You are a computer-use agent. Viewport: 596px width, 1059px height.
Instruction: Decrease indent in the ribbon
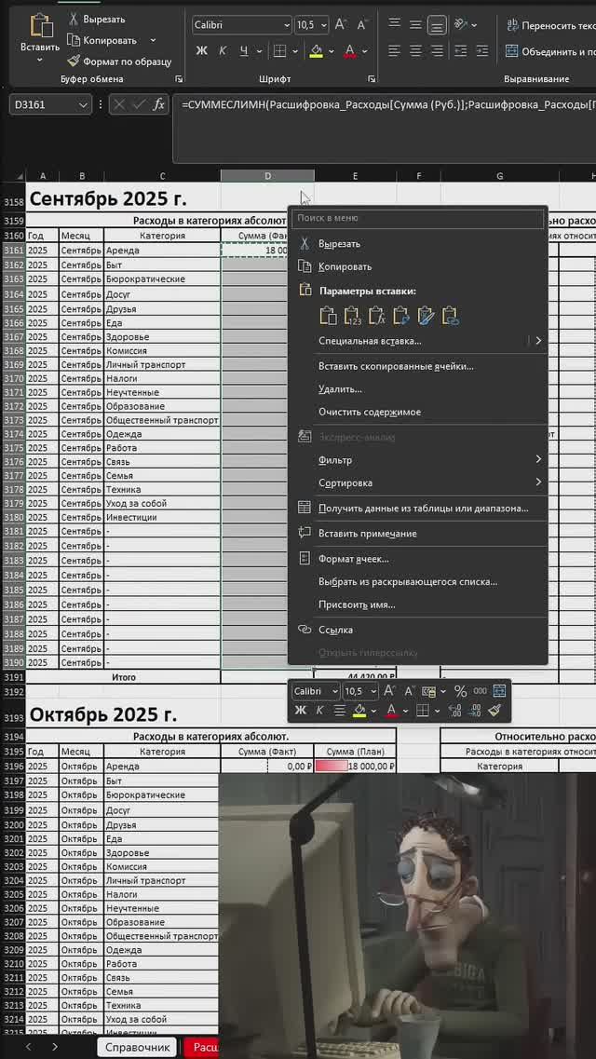pos(460,50)
